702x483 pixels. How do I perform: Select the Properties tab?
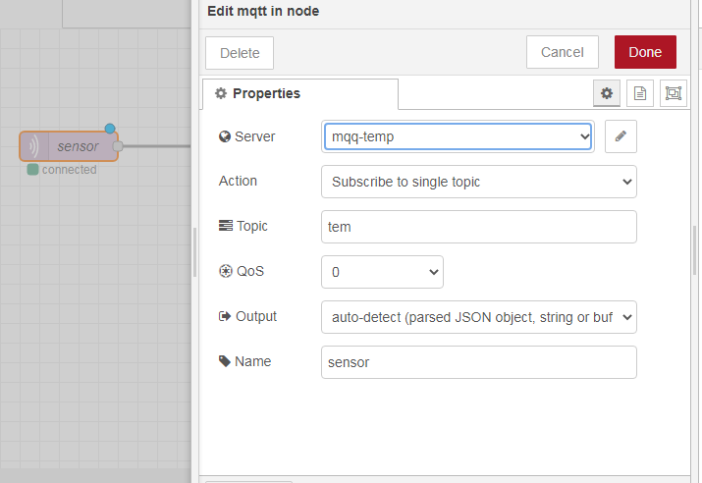pos(299,93)
